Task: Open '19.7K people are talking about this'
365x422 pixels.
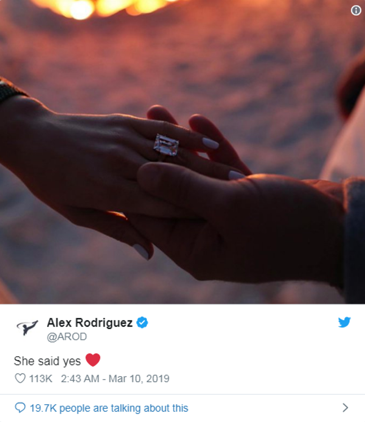Action: [x=109, y=408]
